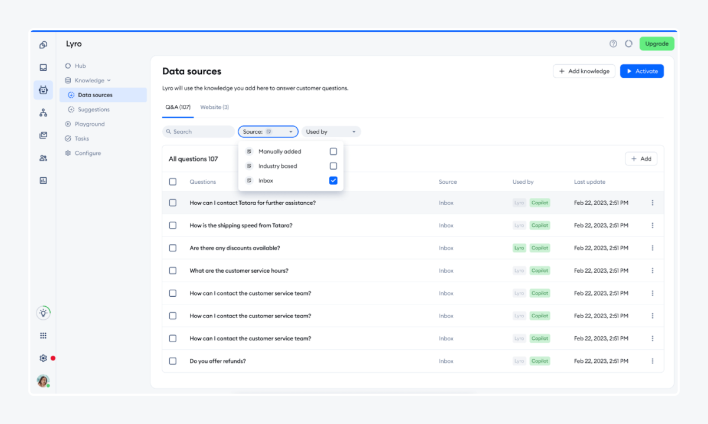Expand the Knowledge section in the sidebar
708x424 pixels.
[88, 80]
